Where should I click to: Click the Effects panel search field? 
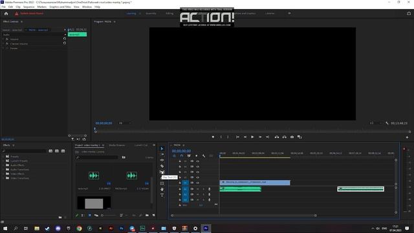[24, 151]
